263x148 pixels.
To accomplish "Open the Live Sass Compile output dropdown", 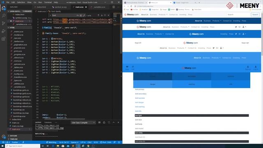I will (83, 123).
